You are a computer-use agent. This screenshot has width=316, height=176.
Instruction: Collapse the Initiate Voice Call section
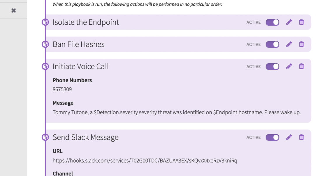point(80,67)
